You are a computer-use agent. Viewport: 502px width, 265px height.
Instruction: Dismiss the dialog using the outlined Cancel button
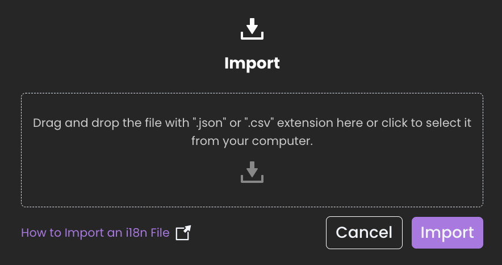coord(364,233)
